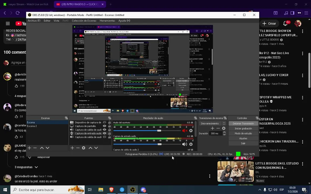Viewport: 311px width, 194px height.
Task: Lock the Dispositivo de captura source
Action: click(x=110, y=122)
